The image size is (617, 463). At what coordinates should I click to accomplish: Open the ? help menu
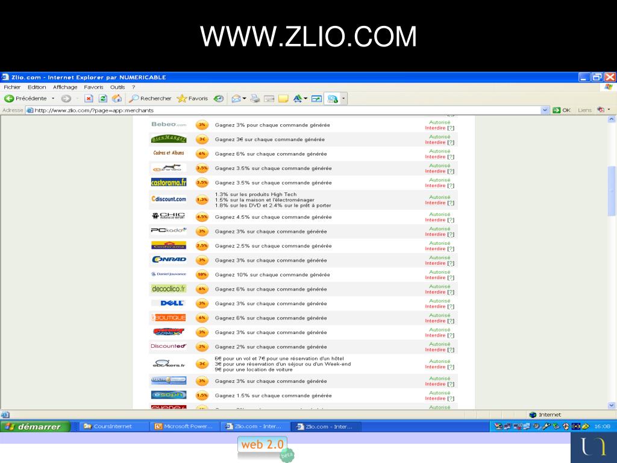[133, 87]
